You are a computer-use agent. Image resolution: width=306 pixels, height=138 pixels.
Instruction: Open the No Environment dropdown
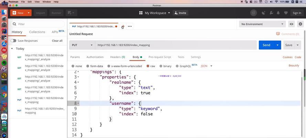262,24
